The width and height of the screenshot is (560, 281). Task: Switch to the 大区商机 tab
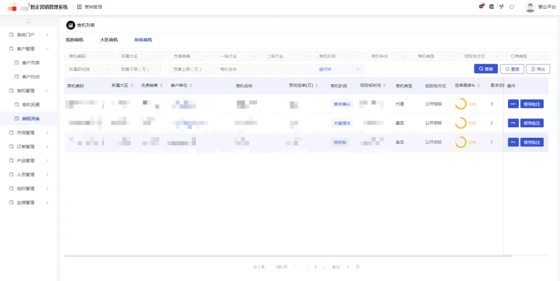pyautogui.click(x=109, y=40)
